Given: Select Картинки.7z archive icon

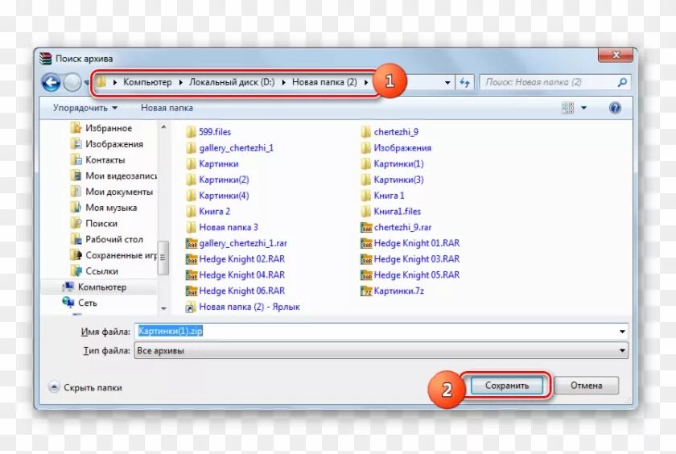Looking at the screenshot, I should pos(366,291).
